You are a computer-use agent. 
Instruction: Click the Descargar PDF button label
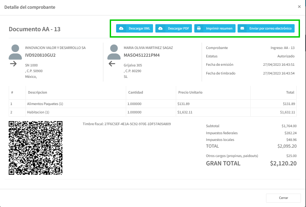coord(178,28)
